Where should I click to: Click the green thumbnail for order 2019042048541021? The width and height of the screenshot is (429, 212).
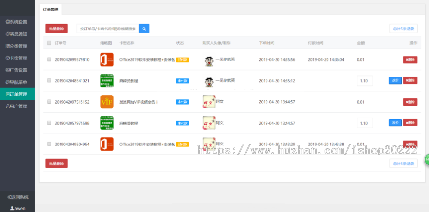click(107, 81)
